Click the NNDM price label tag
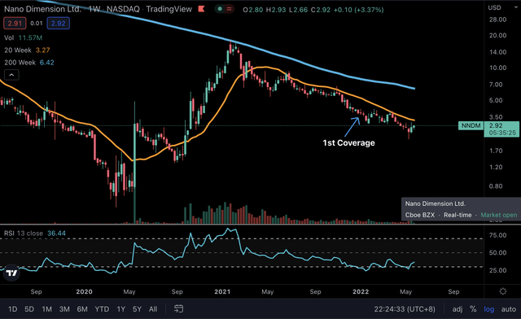The width and height of the screenshot is (521, 319). coord(471,125)
